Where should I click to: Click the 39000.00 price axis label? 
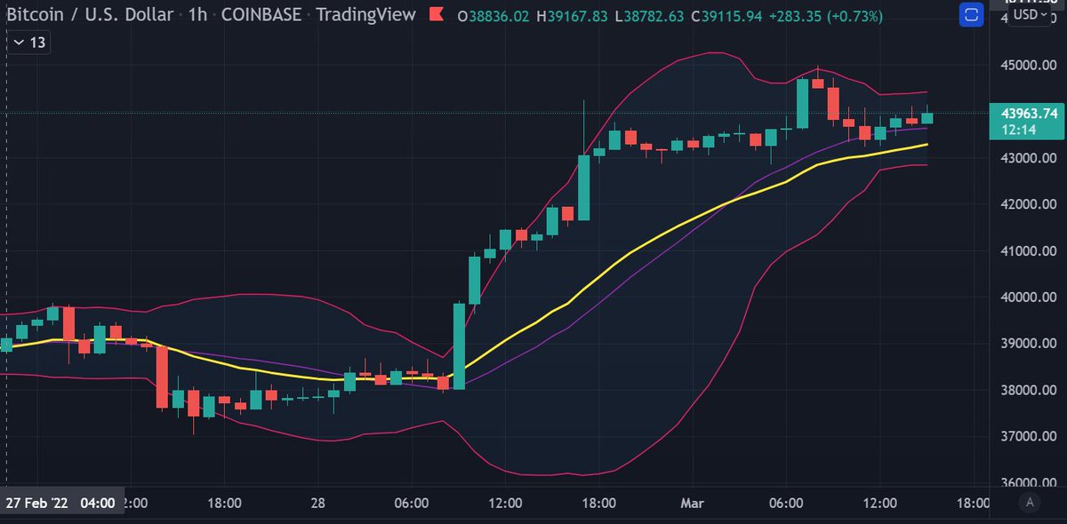1028,344
